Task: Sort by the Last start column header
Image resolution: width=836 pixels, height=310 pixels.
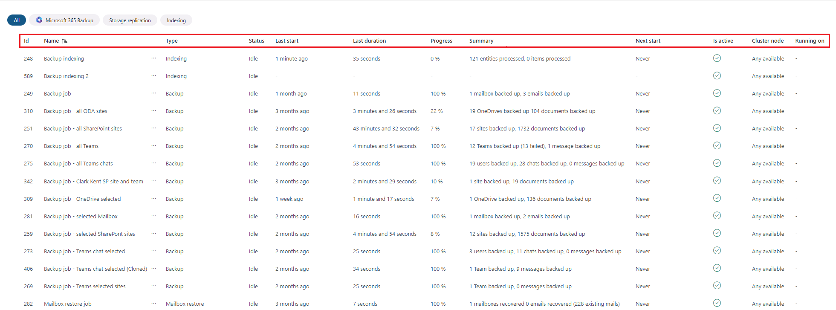Action: pyautogui.click(x=286, y=41)
